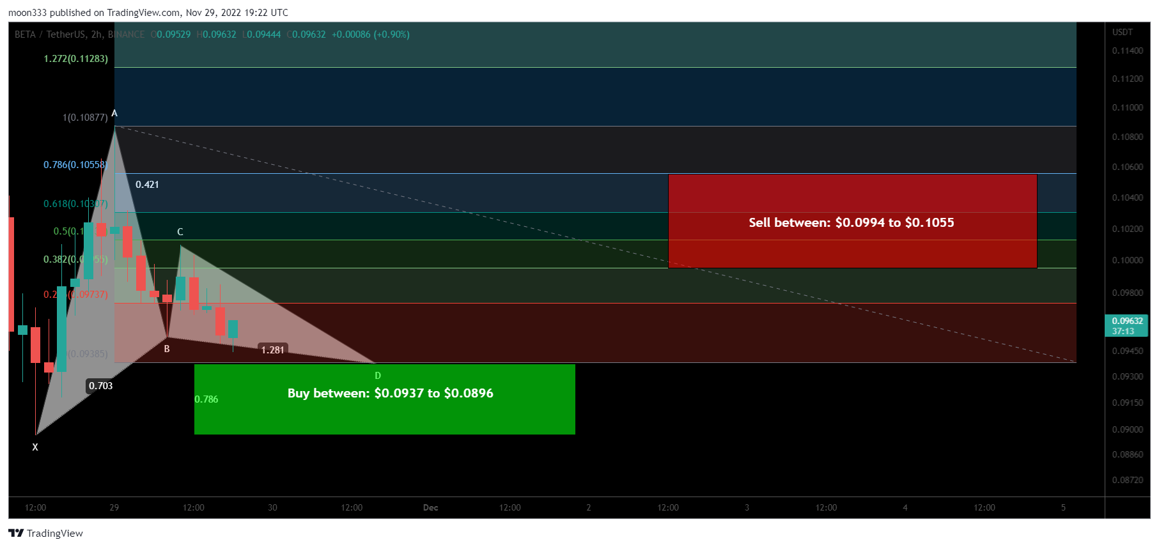The height and width of the screenshot is (547, 1159).
Task: Click the 0.703 ratio label
Action: [101, 386]
